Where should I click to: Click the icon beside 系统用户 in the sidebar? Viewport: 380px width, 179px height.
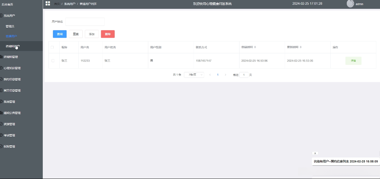pyautogui.click(x=1, y=16)
